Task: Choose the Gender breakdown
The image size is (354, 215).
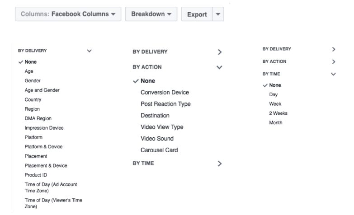Action: click(x=33, y=80)
